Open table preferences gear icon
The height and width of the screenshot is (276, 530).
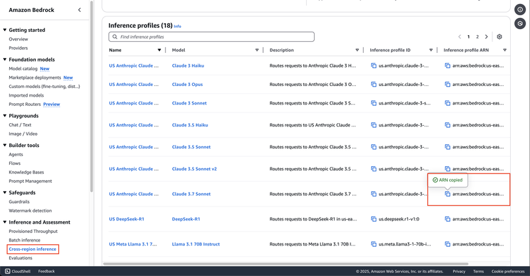point(500,37)
